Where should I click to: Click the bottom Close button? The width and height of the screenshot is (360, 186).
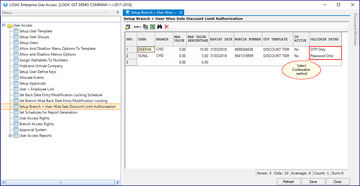pos(338,182)
